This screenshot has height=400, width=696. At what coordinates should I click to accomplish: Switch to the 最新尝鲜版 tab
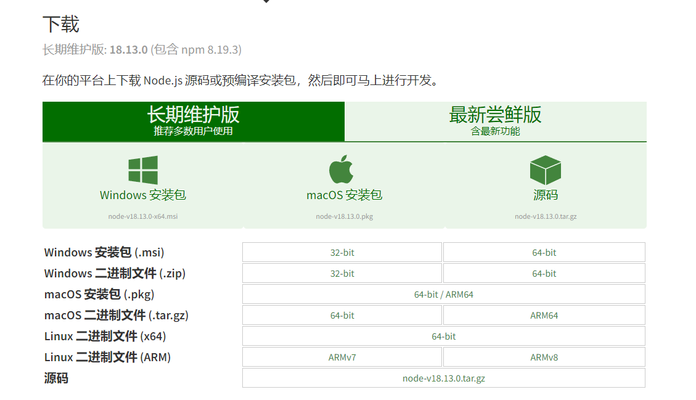[495, 121]
